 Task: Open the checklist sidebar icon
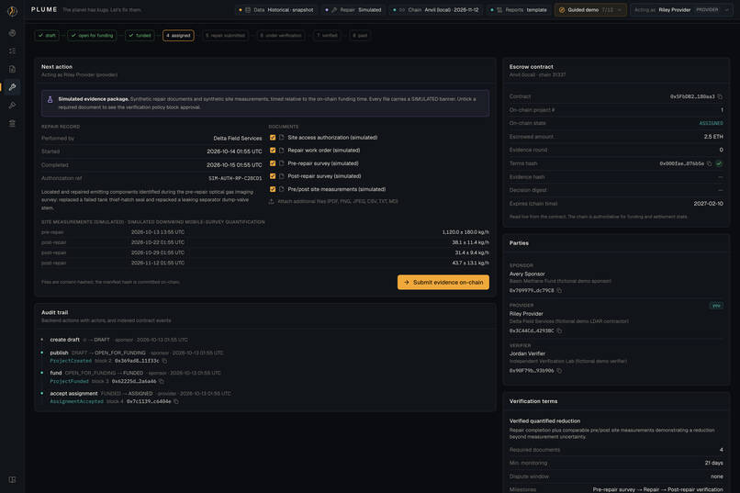pos(12,50)
